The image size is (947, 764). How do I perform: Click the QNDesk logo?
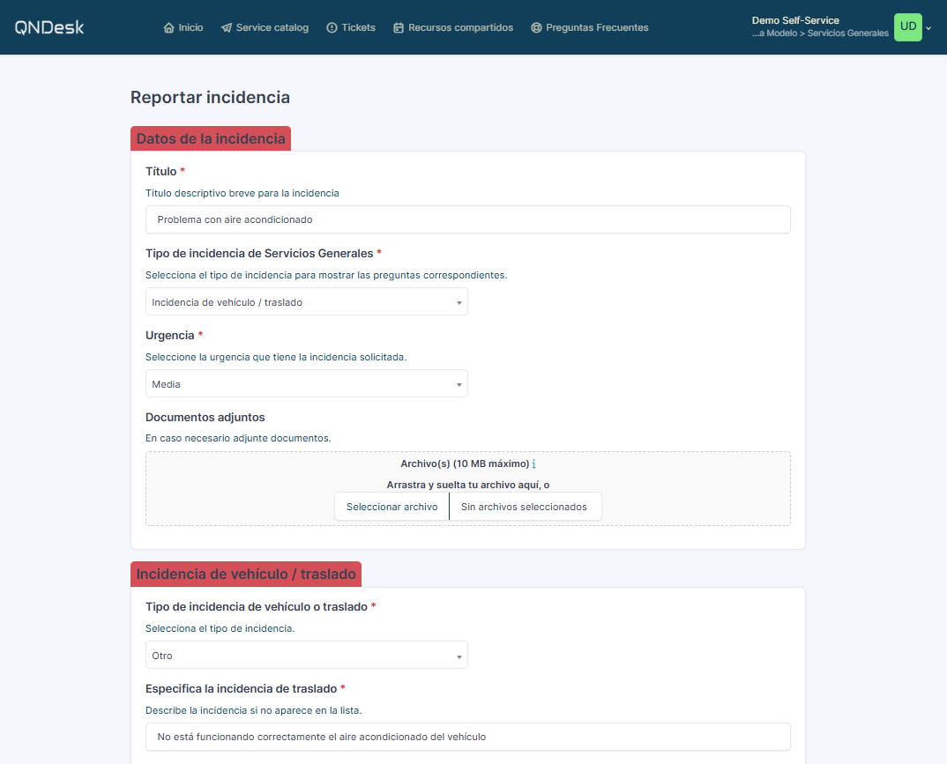[48, 27]
